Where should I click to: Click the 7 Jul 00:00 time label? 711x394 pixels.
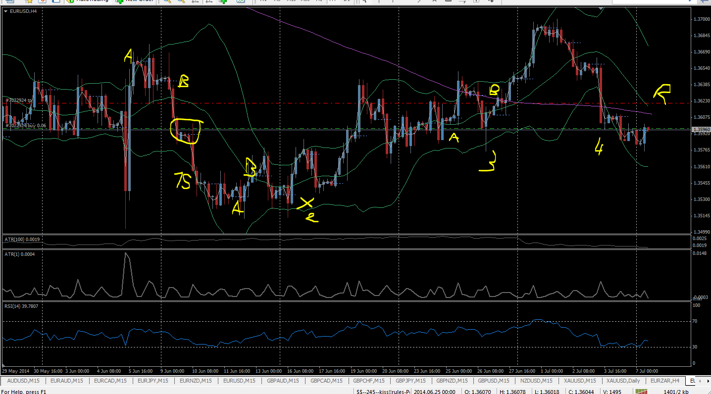click(646, 371)
